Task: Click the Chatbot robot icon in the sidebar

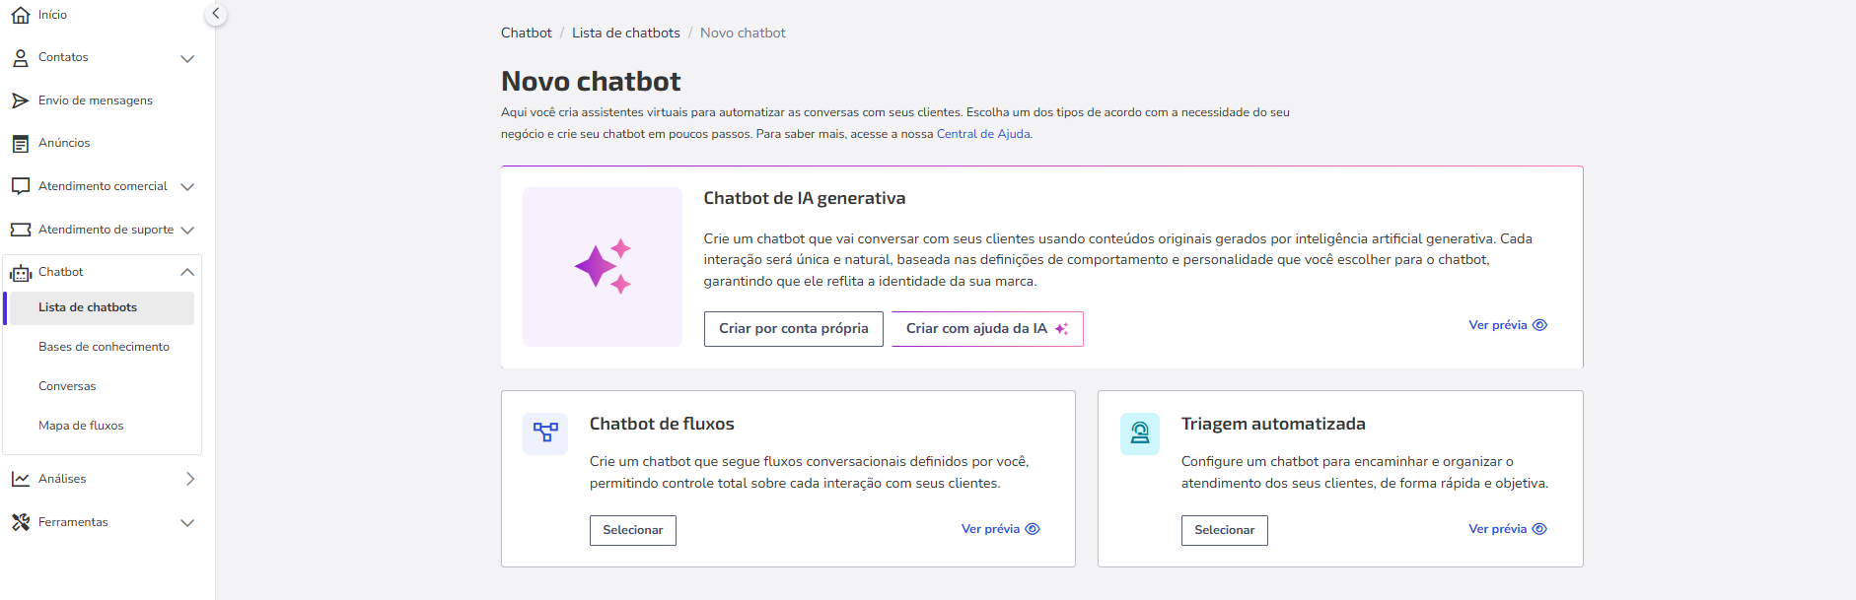Action: coord(21,273)
